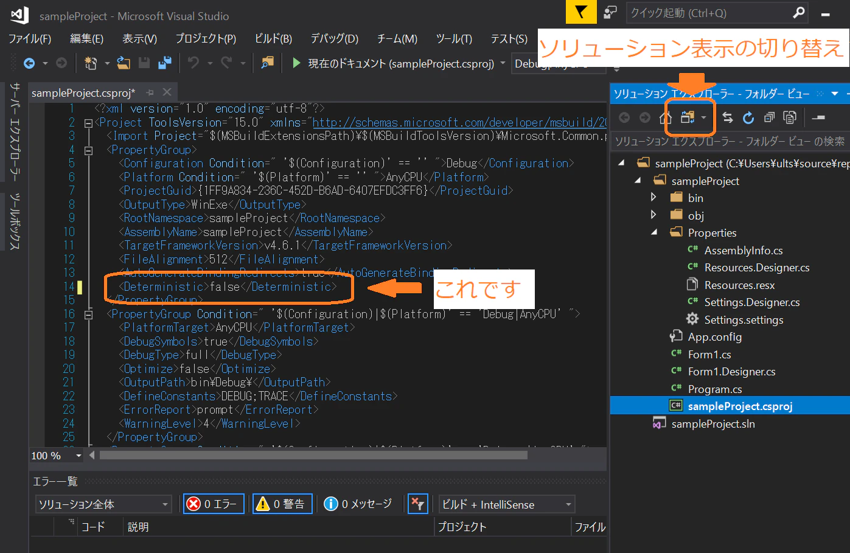Toggle the clear-filter icon in Error List

(417, 504)
